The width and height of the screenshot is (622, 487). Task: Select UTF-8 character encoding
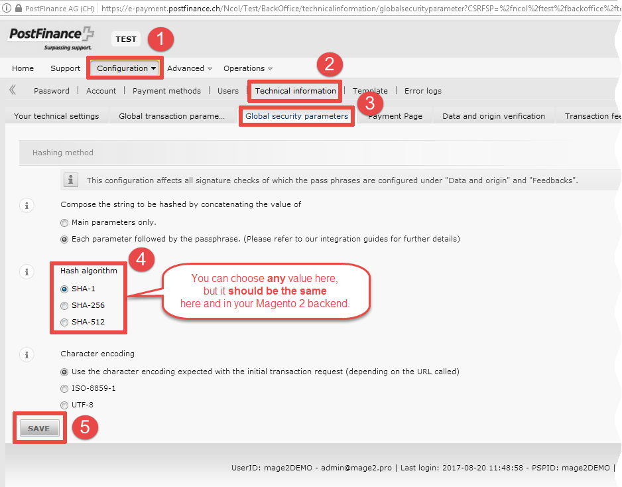64,405
